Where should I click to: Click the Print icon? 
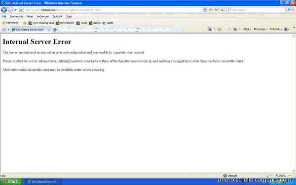(x=235, y=29)
